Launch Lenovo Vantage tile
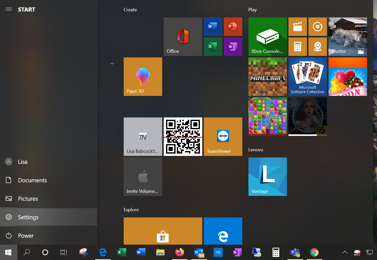This screenshot has height=260, width=377. click(x=267, y=177)
